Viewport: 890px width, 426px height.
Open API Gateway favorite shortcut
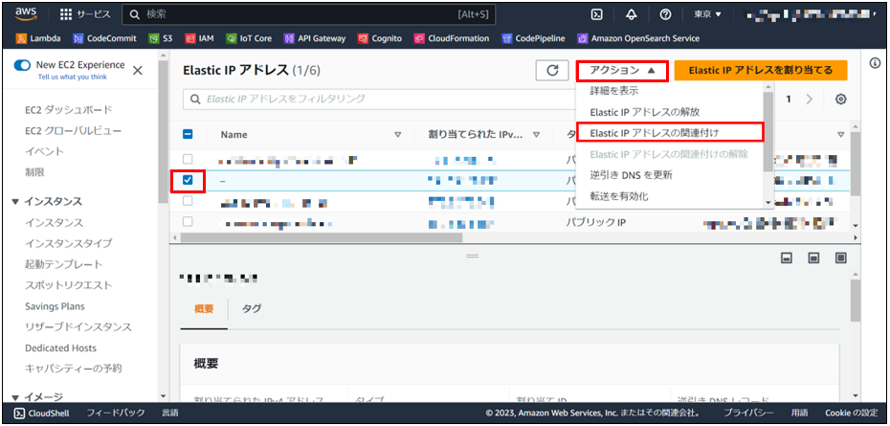(x=315, y=38)
